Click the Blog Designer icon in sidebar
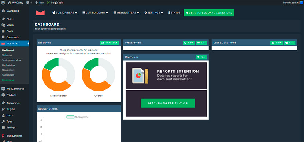 point(3,136)
